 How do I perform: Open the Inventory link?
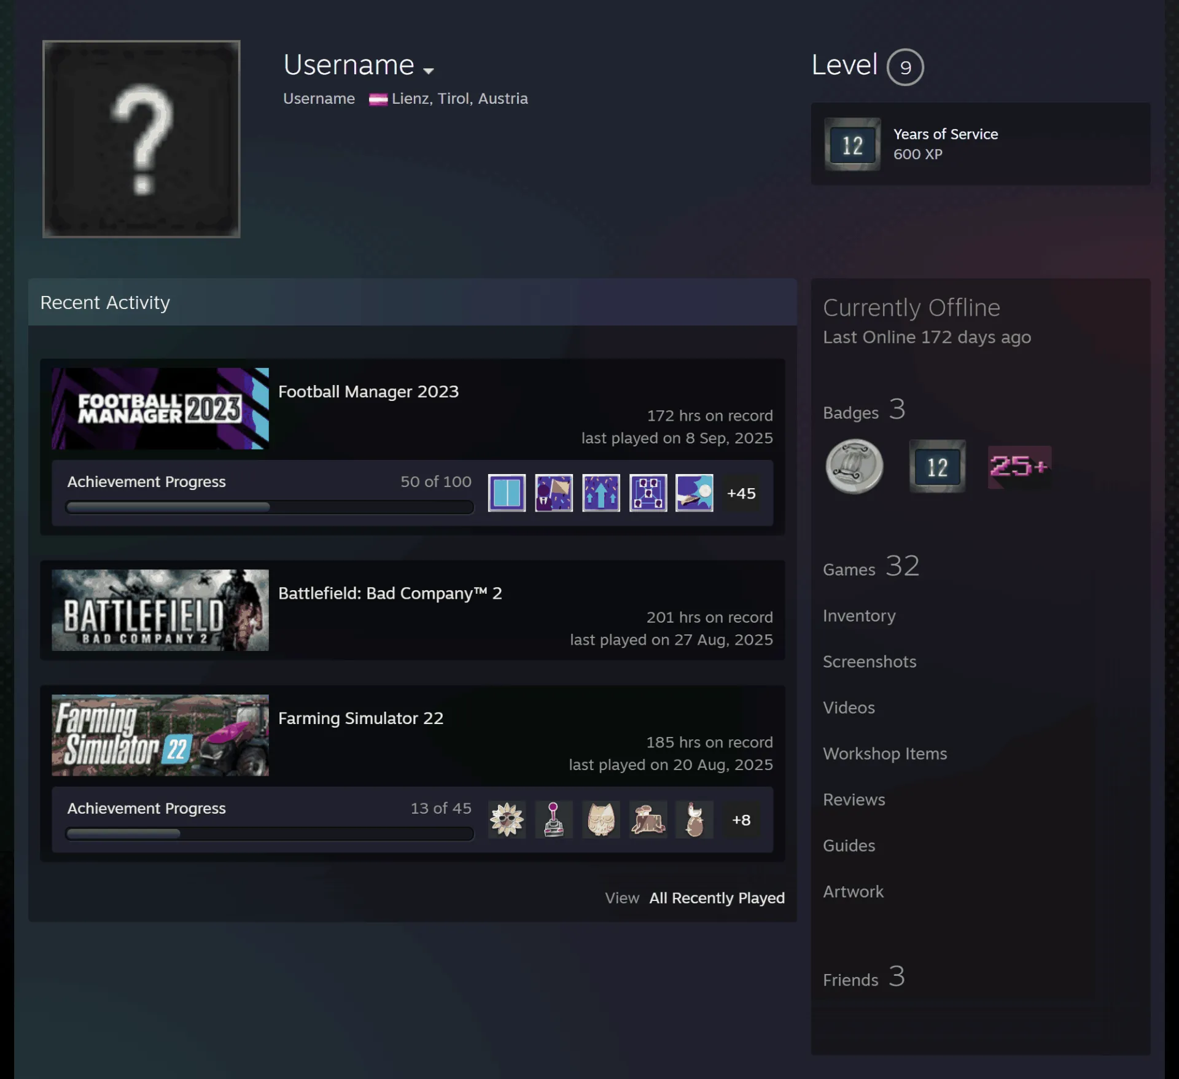[859, 615]
